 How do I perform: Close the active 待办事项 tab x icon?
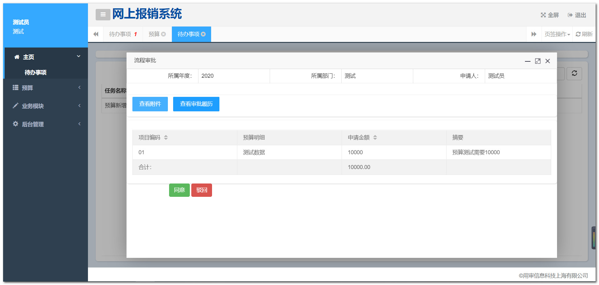203,34
